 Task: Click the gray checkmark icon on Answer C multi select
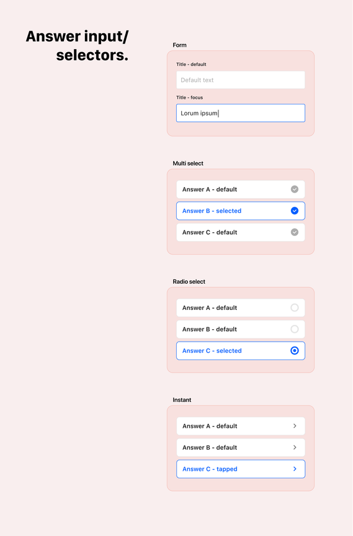click(x=294, y=232)
